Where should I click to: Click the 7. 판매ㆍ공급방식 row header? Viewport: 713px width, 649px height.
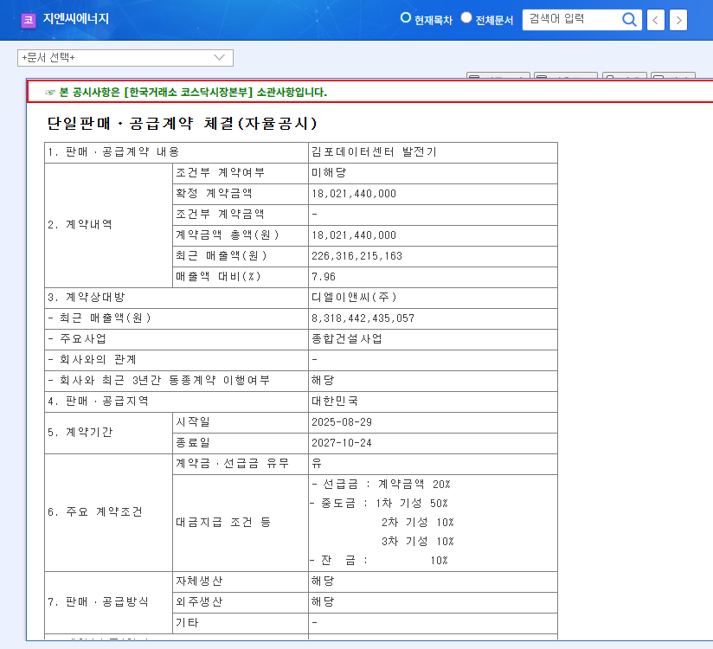pyautogui.click(x=108, y=602)
